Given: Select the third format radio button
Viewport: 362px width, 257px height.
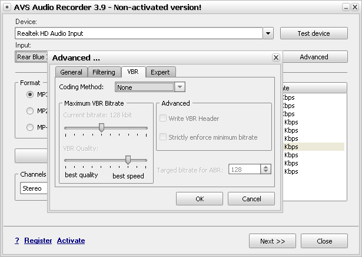Looking at the screenshot, I should point(30,127).
